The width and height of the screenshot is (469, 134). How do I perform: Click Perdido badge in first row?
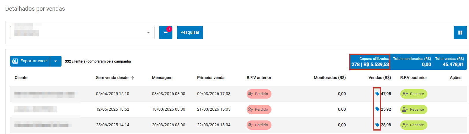[259, 94]
